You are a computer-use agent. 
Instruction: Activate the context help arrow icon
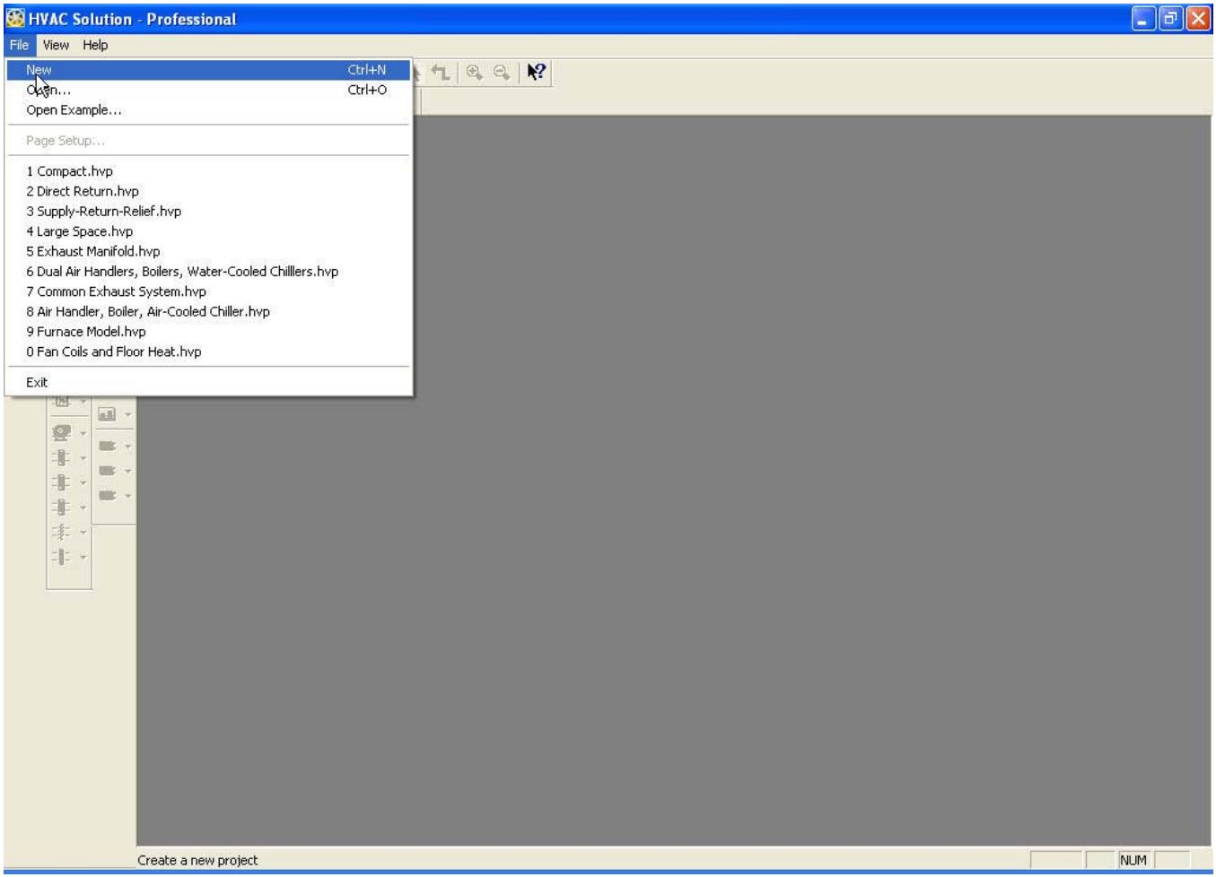pos(536,73)
